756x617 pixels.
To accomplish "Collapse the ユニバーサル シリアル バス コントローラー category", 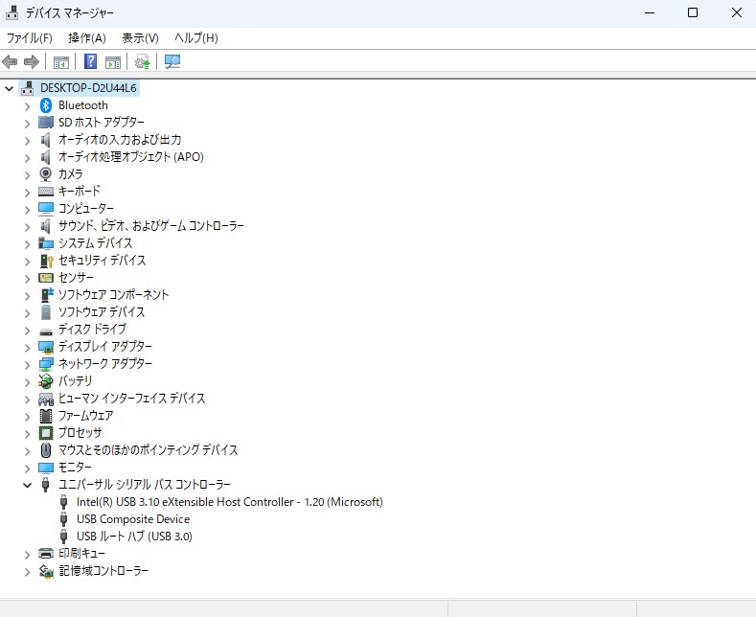I will coord(28,485).
